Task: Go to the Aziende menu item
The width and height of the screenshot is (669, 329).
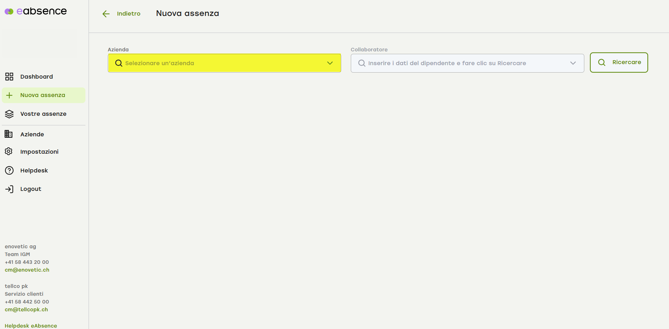Action: pos(32,135)
